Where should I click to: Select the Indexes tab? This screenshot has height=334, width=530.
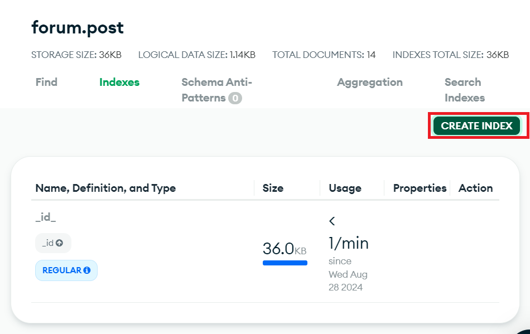click(119, 82)
